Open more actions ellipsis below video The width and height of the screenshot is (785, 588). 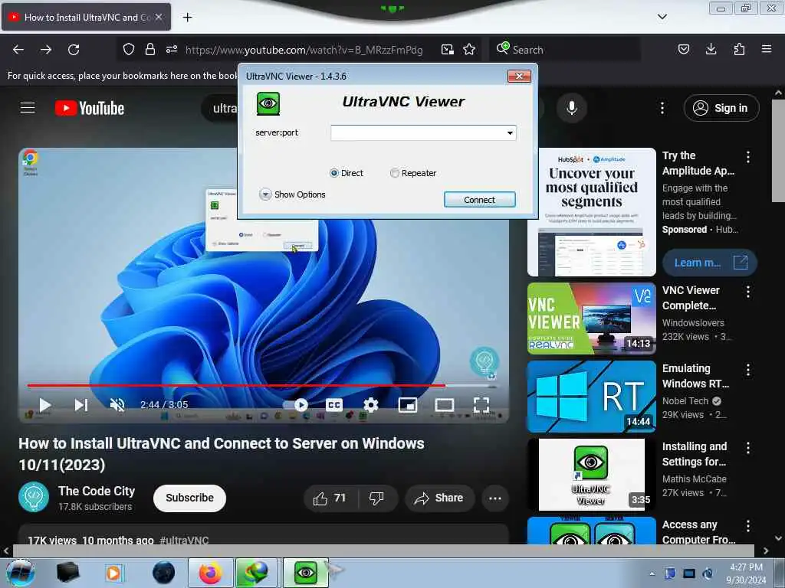tap(495, 498)
